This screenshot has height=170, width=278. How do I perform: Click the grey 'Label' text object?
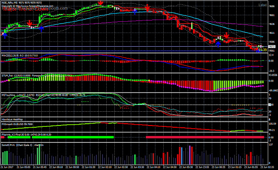point(262,5)
